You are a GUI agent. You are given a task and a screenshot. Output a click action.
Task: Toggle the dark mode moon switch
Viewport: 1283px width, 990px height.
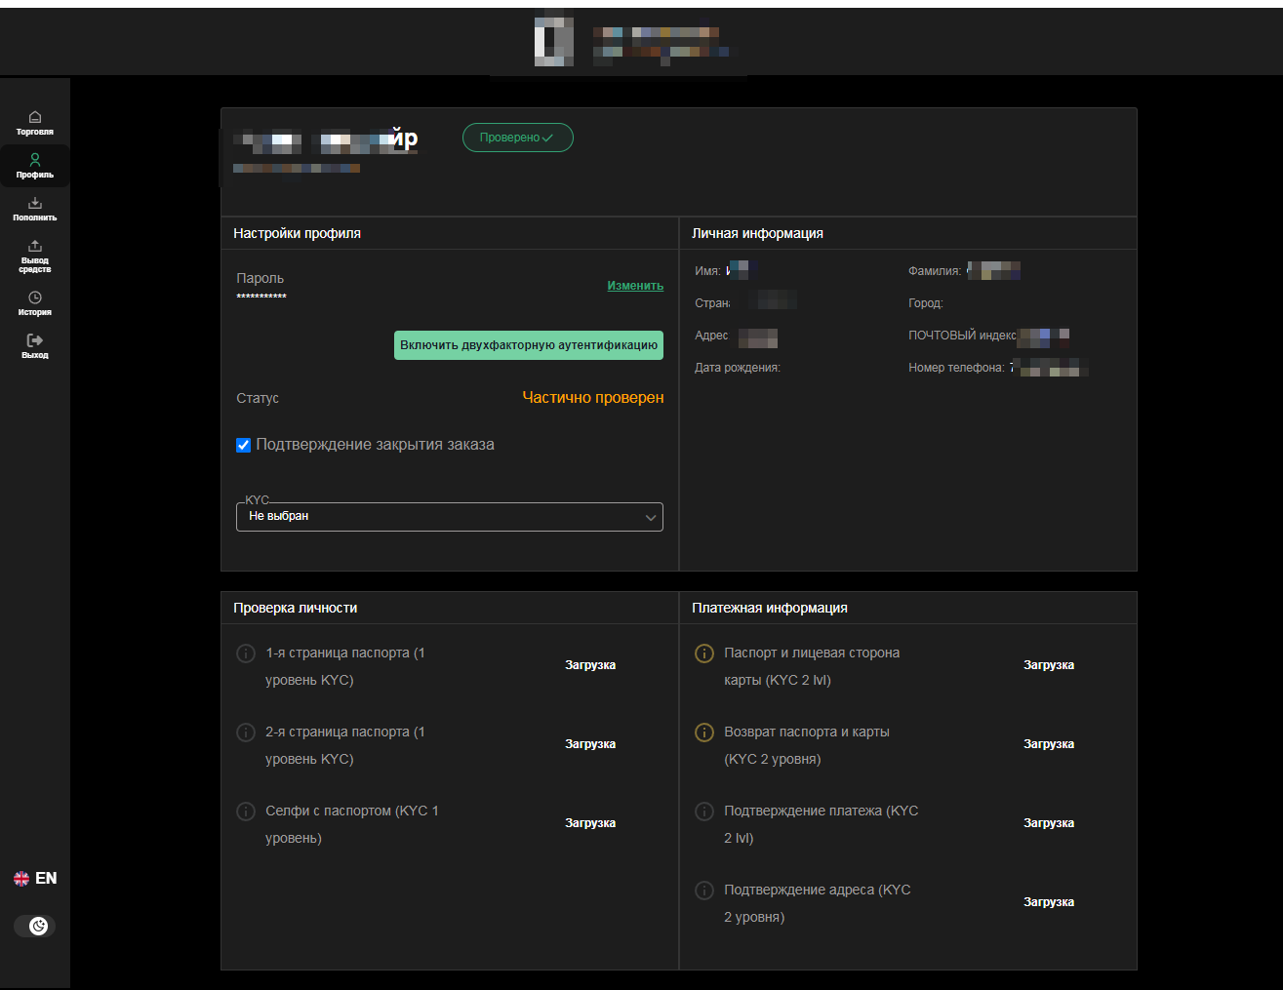click(35, 927)
